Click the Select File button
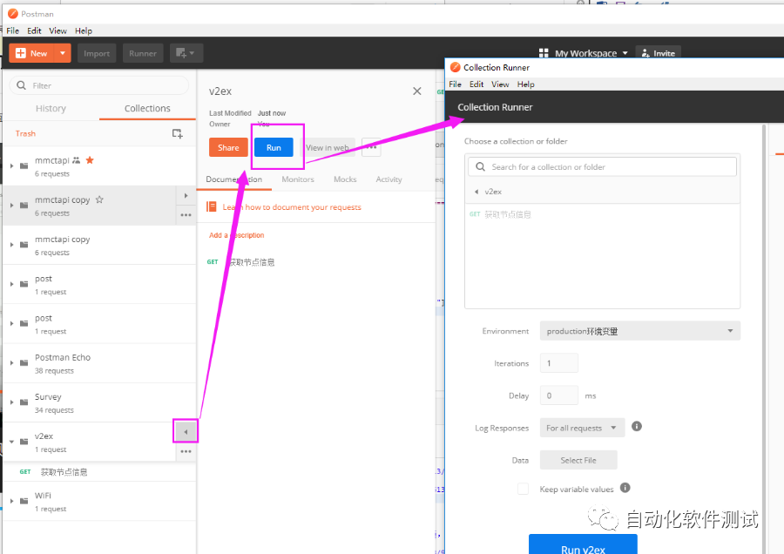This screenshot has width=784, height=554. [578, 460]
